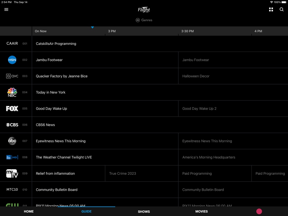288x216 pixels.
Task: Switch to the Guide tab
Action: (86, 211)
